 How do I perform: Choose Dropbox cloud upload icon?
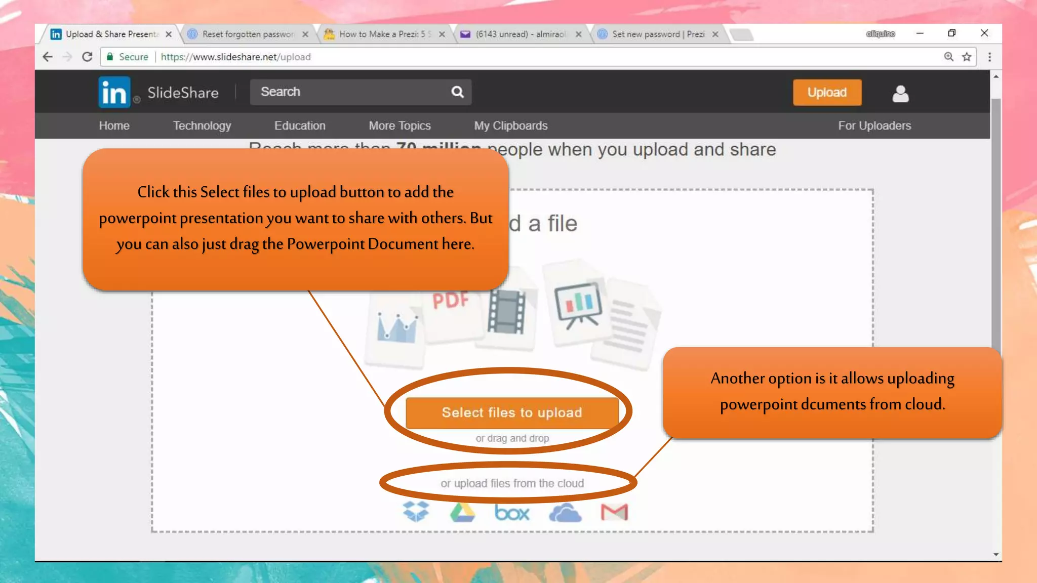416,512
